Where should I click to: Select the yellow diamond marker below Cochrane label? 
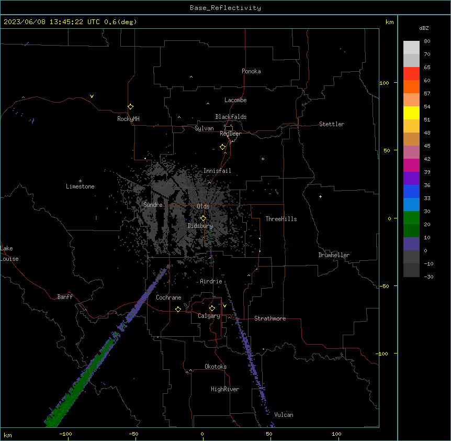178,309
